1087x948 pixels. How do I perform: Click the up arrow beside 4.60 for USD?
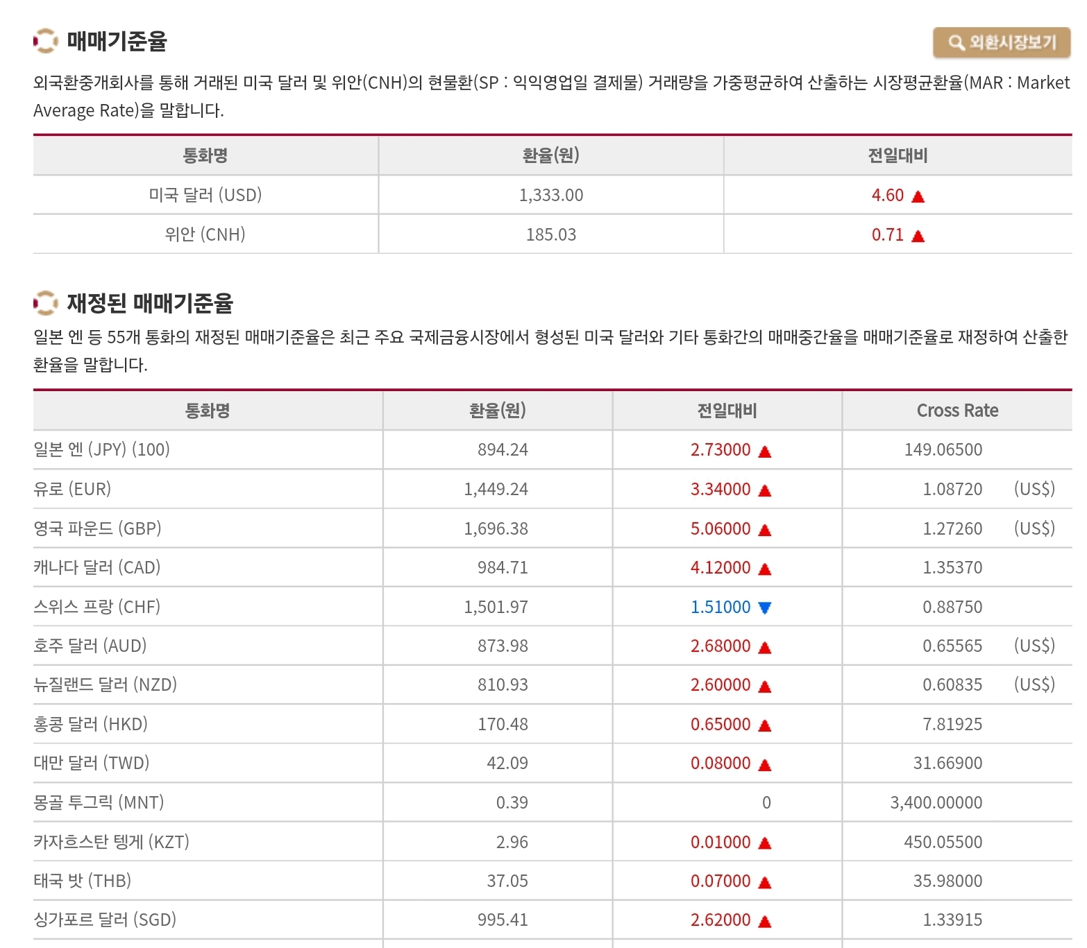click(x=918, y=196)
